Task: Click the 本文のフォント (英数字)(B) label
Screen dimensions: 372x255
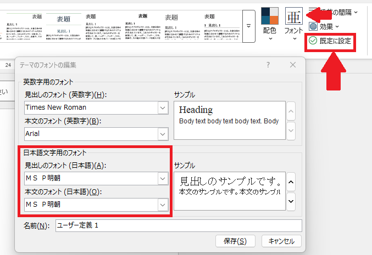Action: pyautogui.click(x=63, y=121)
